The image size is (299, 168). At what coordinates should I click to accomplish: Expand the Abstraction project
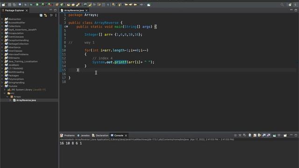click(2, 19)
